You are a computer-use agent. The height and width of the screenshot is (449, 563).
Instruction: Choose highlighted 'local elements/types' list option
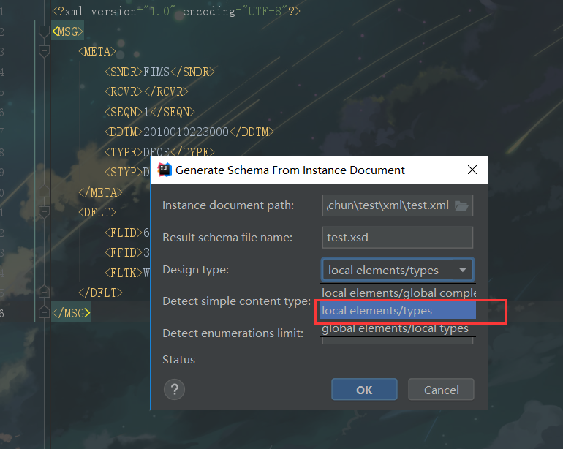pos(398,311)
